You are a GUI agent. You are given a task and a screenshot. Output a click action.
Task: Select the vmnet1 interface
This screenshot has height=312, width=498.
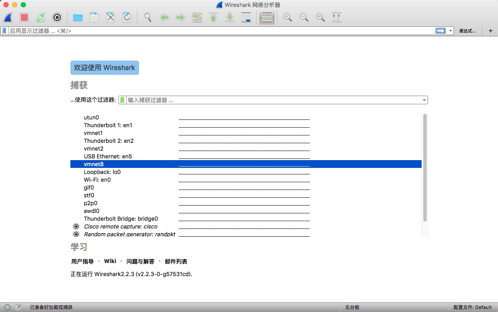(x=246, y=133)
